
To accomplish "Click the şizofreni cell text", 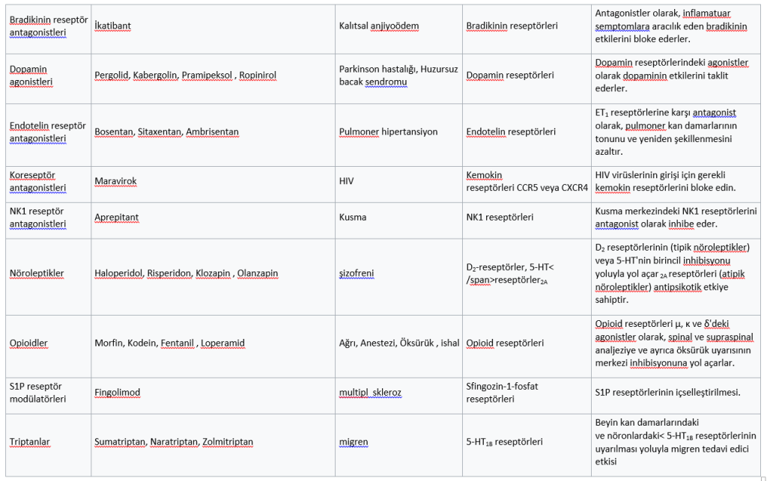I will point(356,273).
